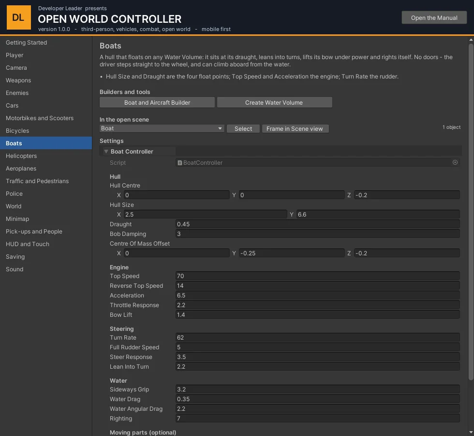Open the World section
474x436 pixels.
click(46, 206)
